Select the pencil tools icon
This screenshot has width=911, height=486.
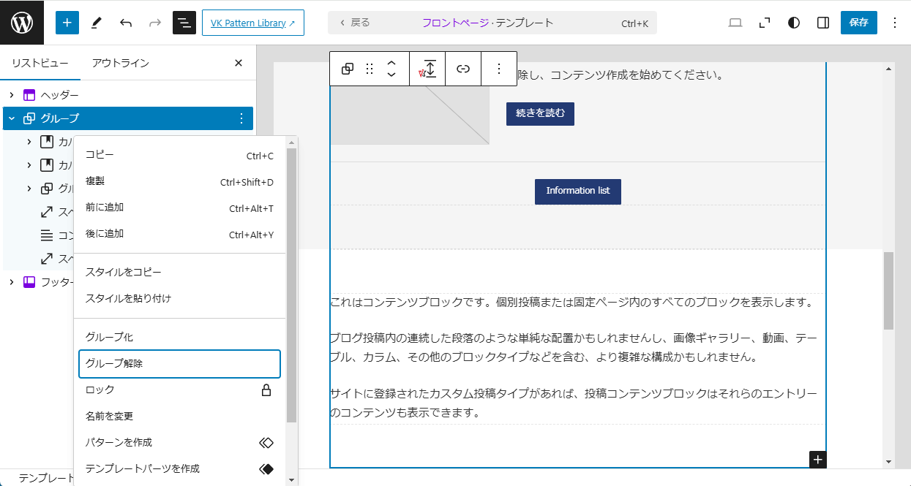pos(96,23)
